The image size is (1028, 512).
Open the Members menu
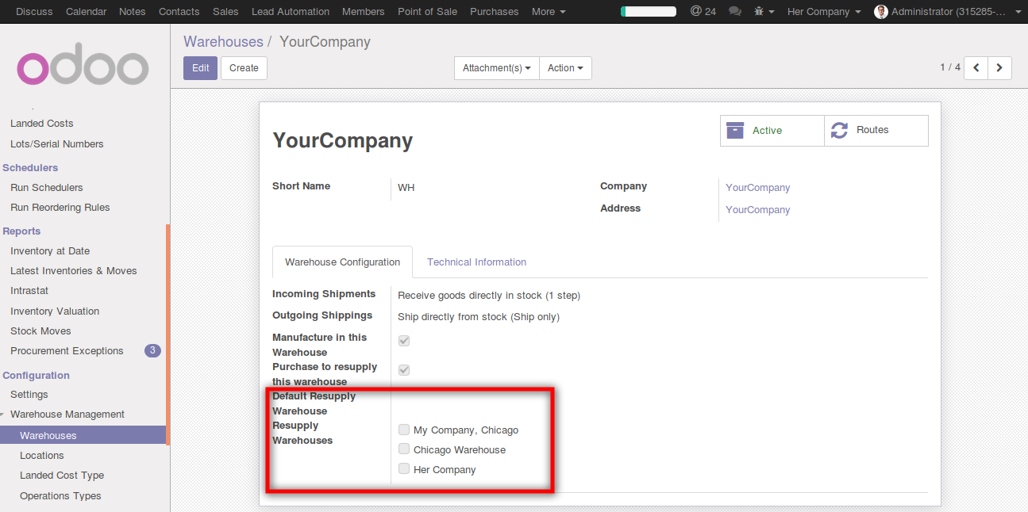tap(364, 12)
